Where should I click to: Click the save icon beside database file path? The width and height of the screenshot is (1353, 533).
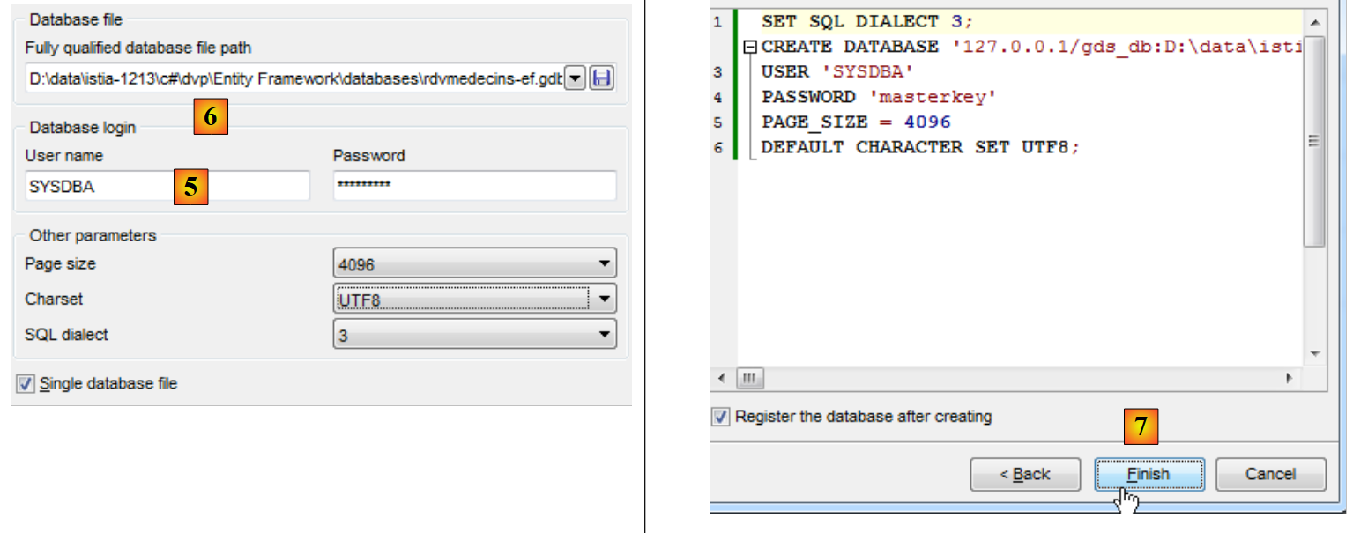pos(602,78)
